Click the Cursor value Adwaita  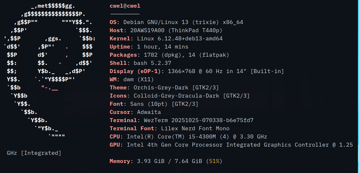149,112
